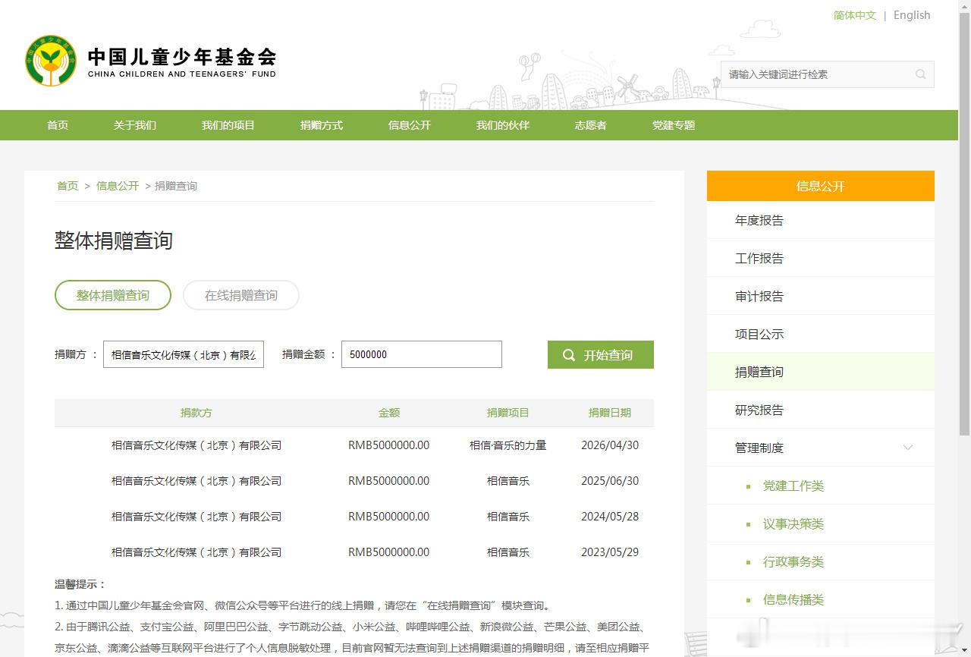Click the donor name in the 2026/04/30 row
The image size is (971, 657).
[x=196, y=445]
